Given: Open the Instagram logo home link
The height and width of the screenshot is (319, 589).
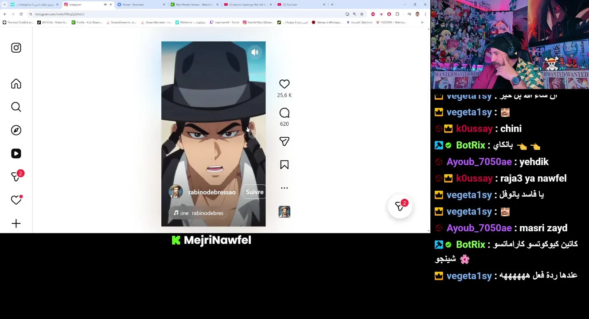Looking at the screenshot, I should click(16, 48).
